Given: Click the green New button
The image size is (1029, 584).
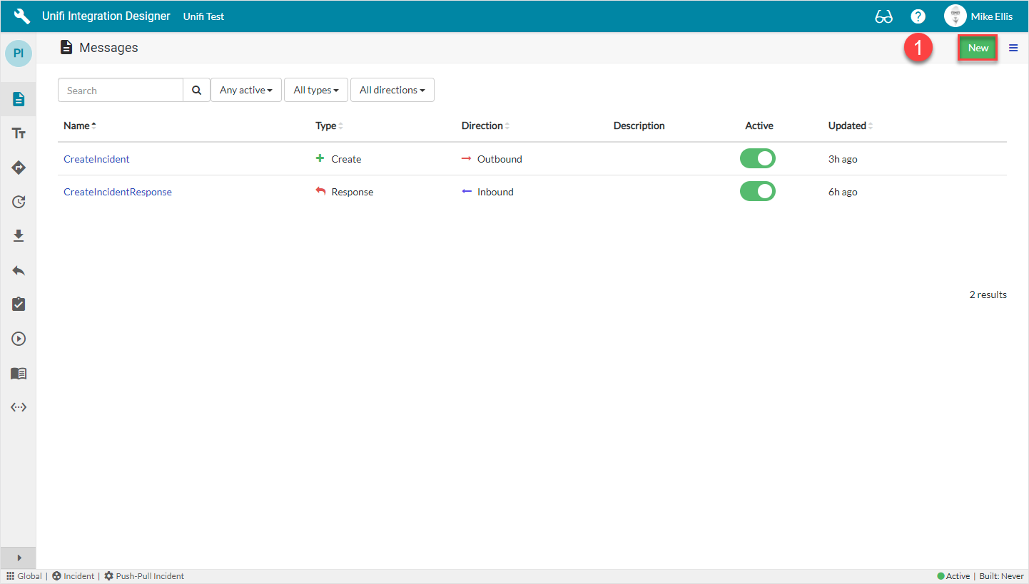Looking at the screenshot, I should (978, 48).
